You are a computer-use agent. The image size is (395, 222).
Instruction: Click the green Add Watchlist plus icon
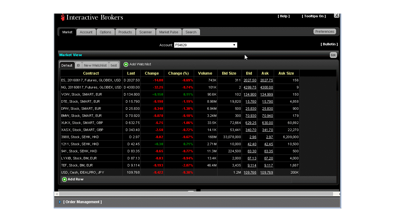pos(126,64)
